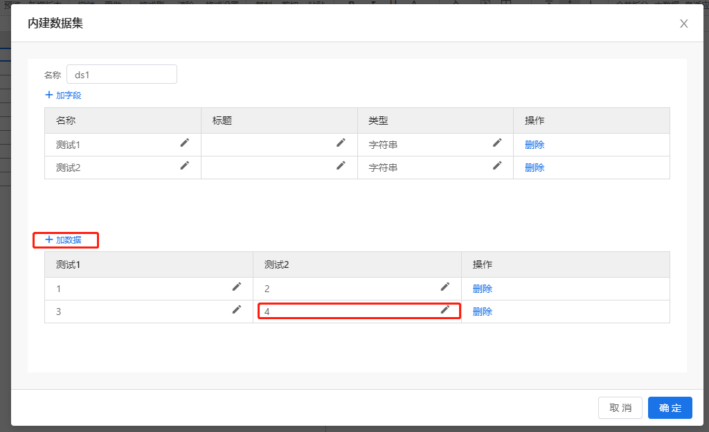
Task: Click the 加字段 add field link
Action: [x=63, y=96]
